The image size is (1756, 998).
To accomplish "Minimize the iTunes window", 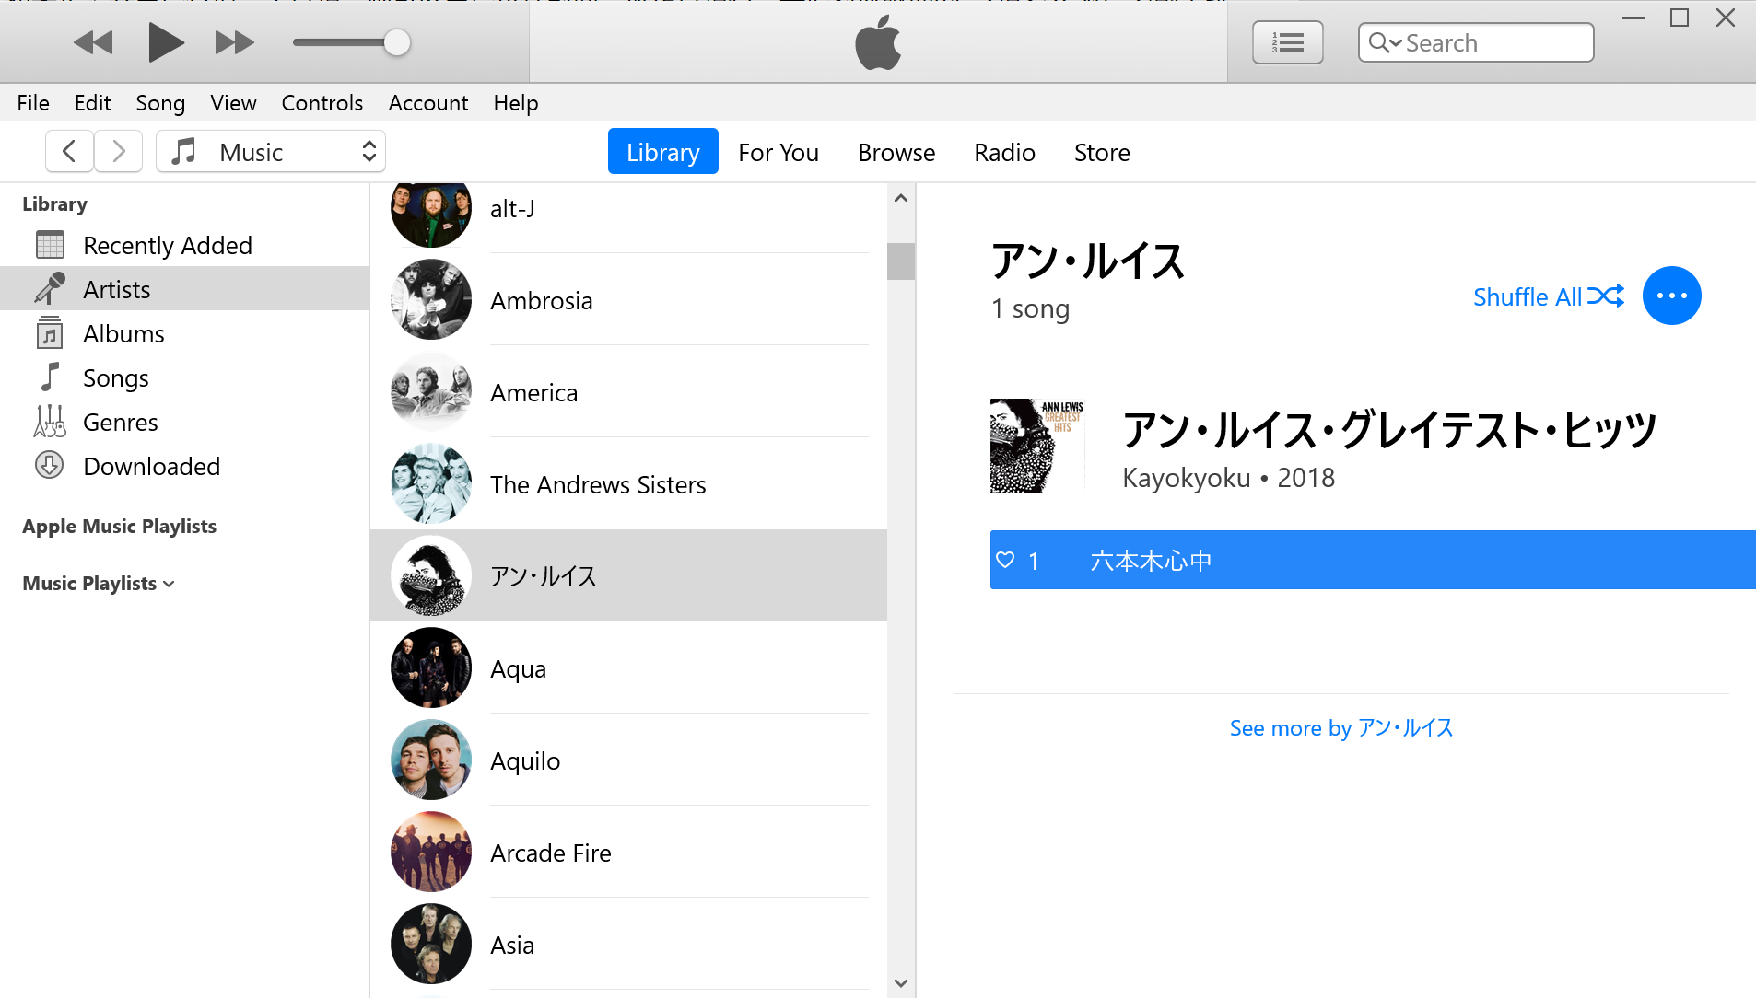I will pos(1633,18).
